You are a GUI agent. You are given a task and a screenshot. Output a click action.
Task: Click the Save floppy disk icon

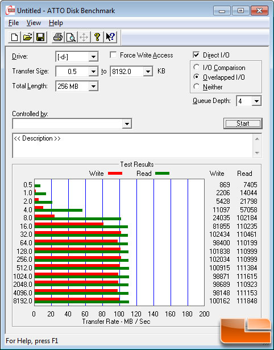[x=40, y=37]
